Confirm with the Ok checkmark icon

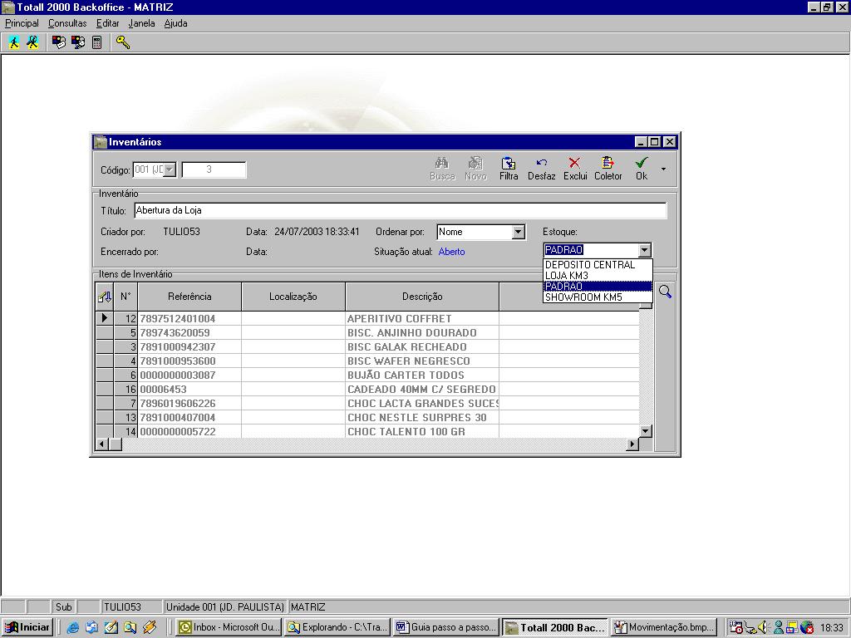(641, 164)
